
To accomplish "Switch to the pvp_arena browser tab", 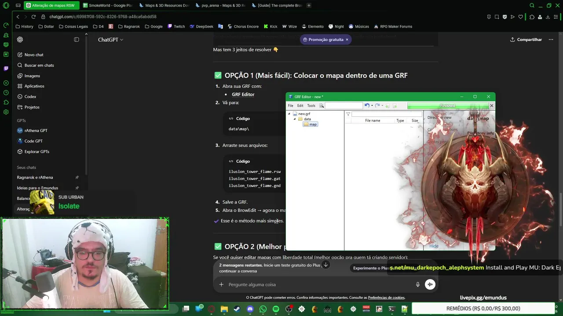I will [x=220, y=5].
